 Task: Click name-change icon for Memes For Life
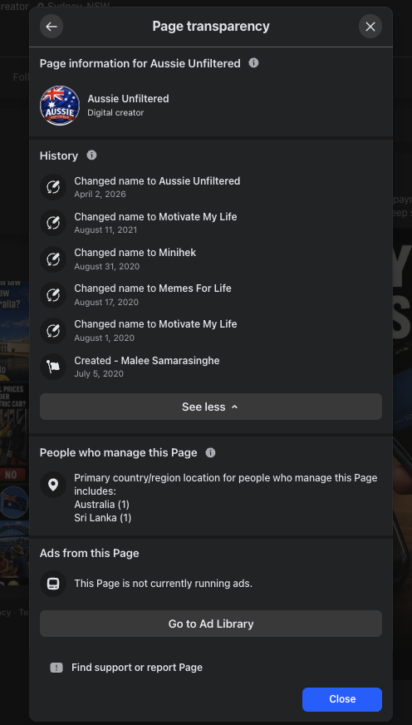click(x=53, y=295)
